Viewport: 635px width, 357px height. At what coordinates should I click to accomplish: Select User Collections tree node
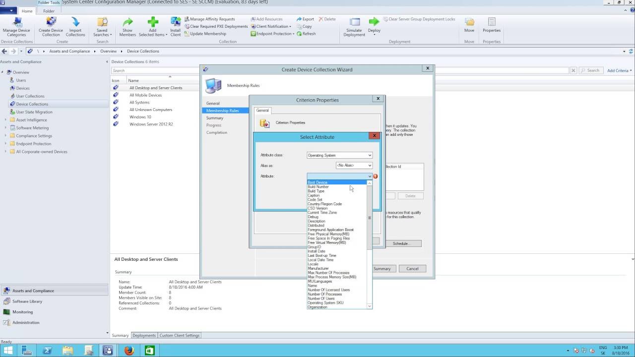click(30, 96)
